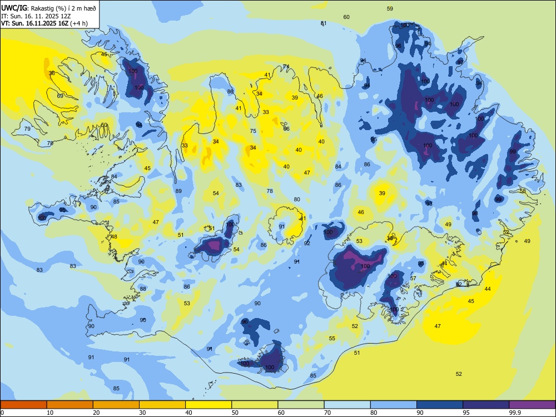The height and width of the screenshot is (417, 556).
Task: Pick the 60–70% pale green legend swatch
Action: [301, 405]
